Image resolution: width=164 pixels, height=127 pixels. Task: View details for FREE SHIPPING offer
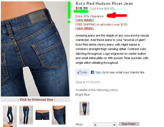pyautogui.click(x=85, y=28)
